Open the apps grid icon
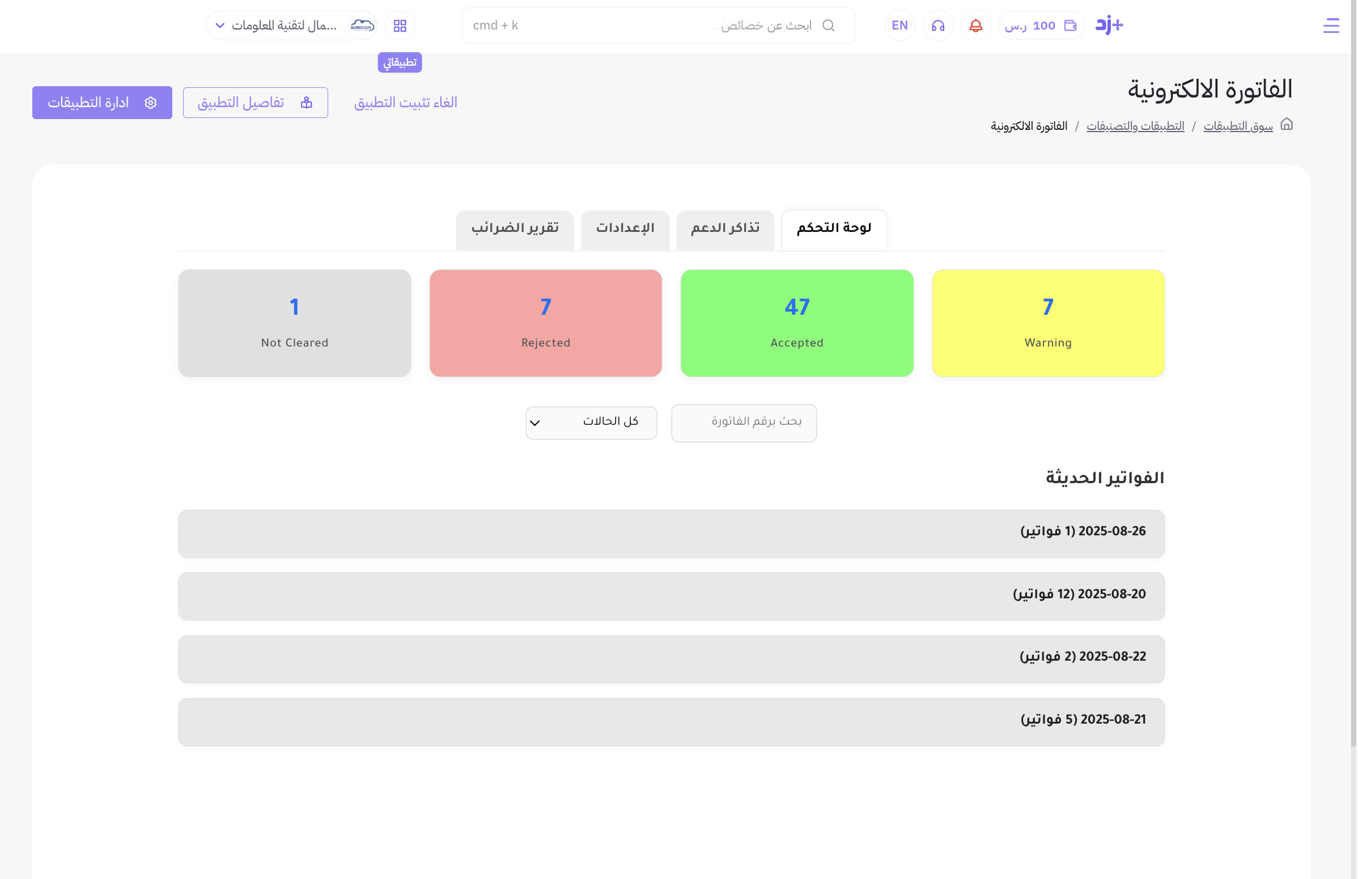The image size is (1358, 879). click(400, 26)
